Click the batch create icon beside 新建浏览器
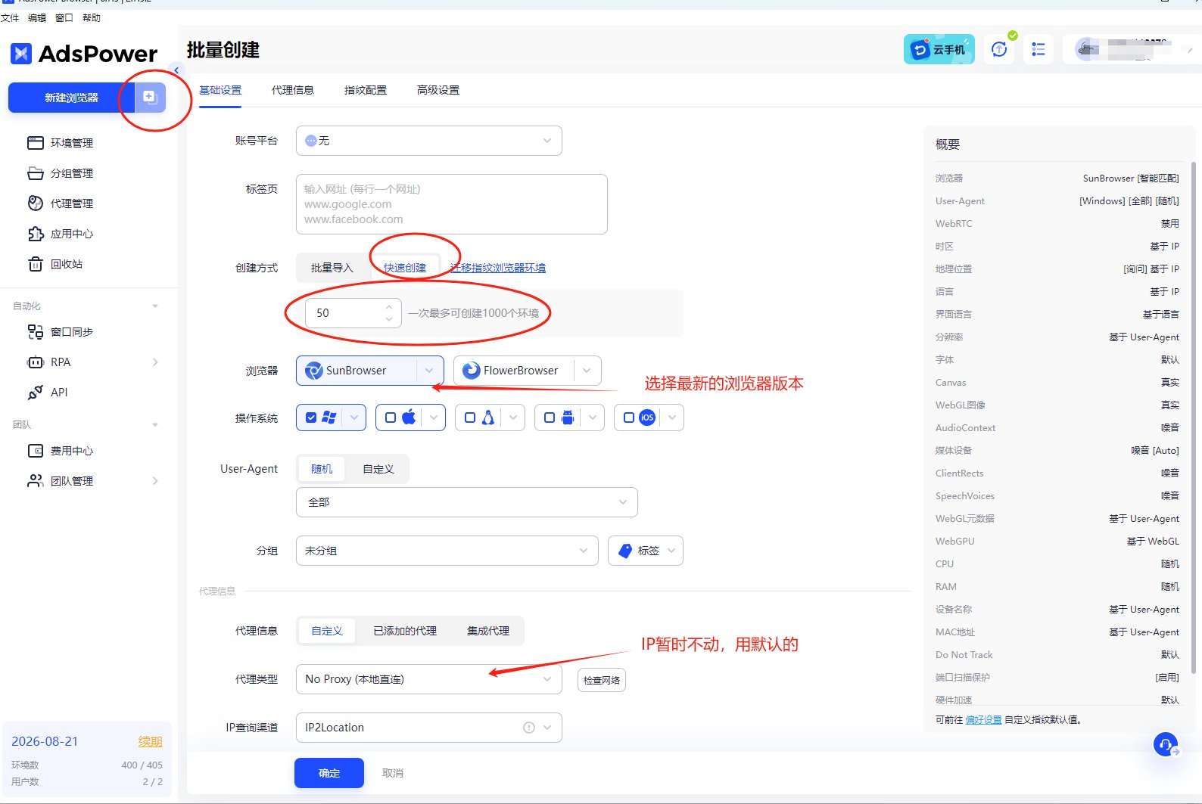 tap(150, 97)
